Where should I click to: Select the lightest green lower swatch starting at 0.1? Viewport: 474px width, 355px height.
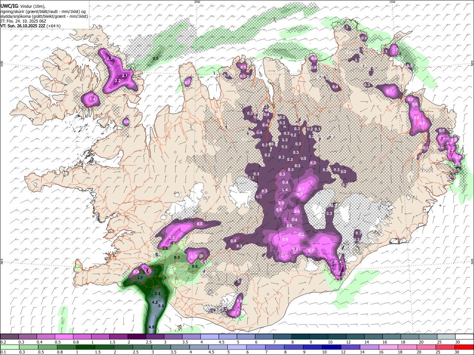pos(10,347)
